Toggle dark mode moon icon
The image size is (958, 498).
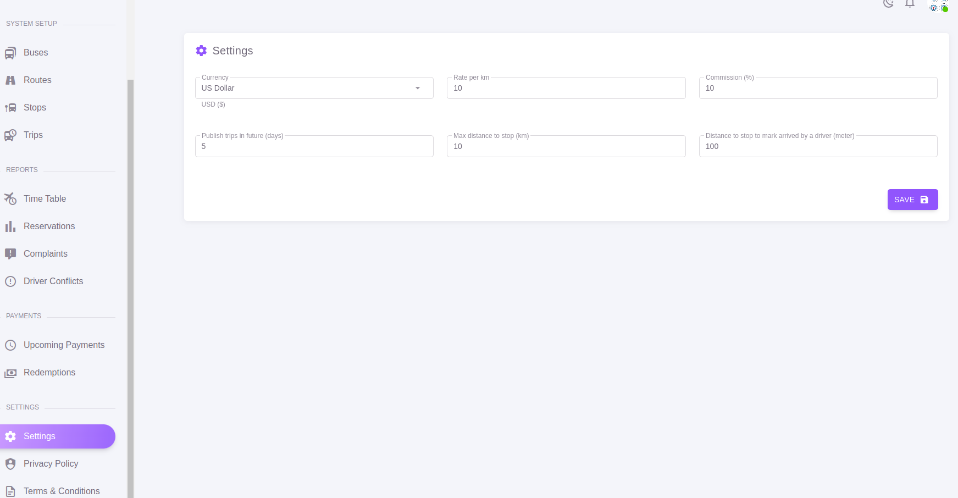pyautogui.click(x=888, y=3)
